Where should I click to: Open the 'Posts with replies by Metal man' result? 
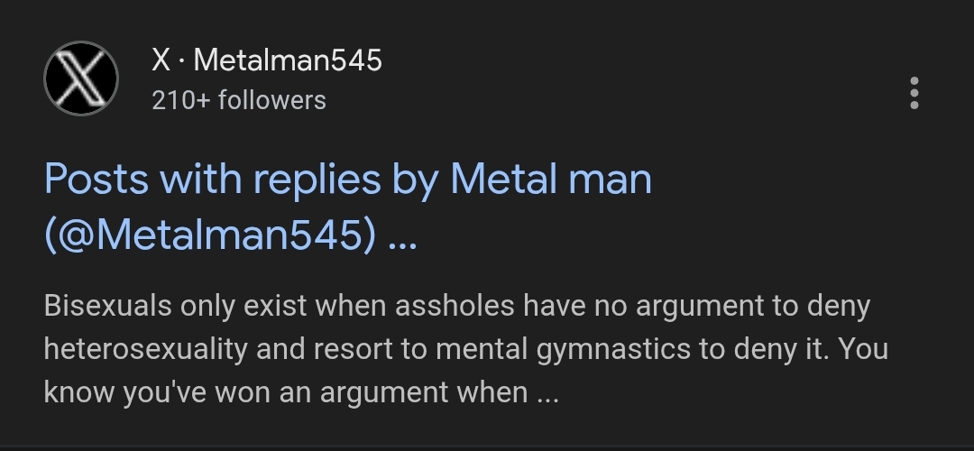[347, 179]
